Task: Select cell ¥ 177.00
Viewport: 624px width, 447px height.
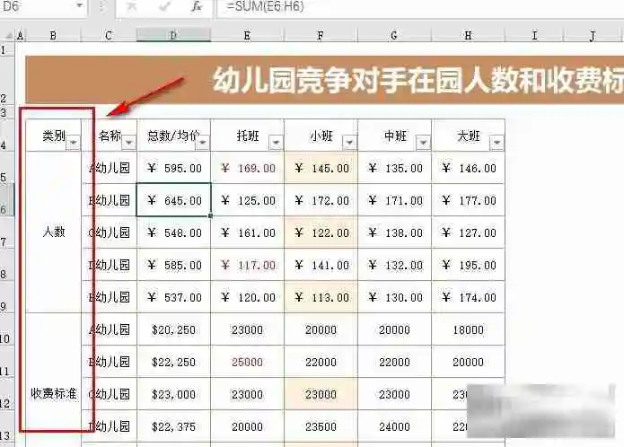Action: pos(468,200)
